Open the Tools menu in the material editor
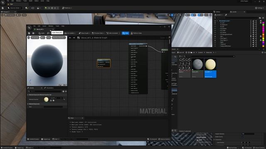Image resolution: width=266 pixels, height=149 pixels. coord(57,26)
